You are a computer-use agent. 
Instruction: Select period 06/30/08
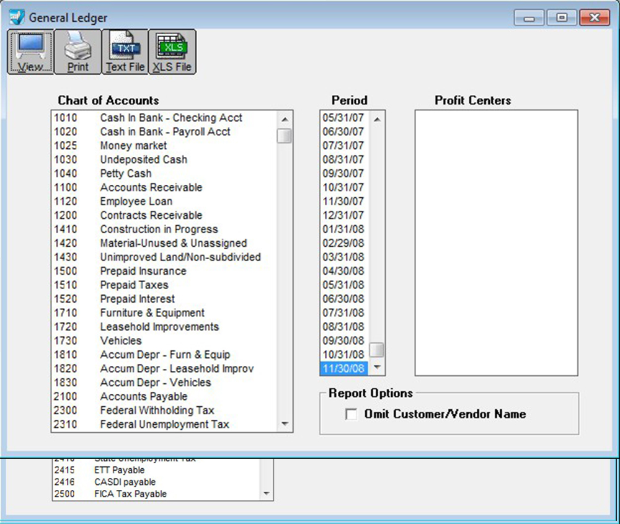pos(344,298)
